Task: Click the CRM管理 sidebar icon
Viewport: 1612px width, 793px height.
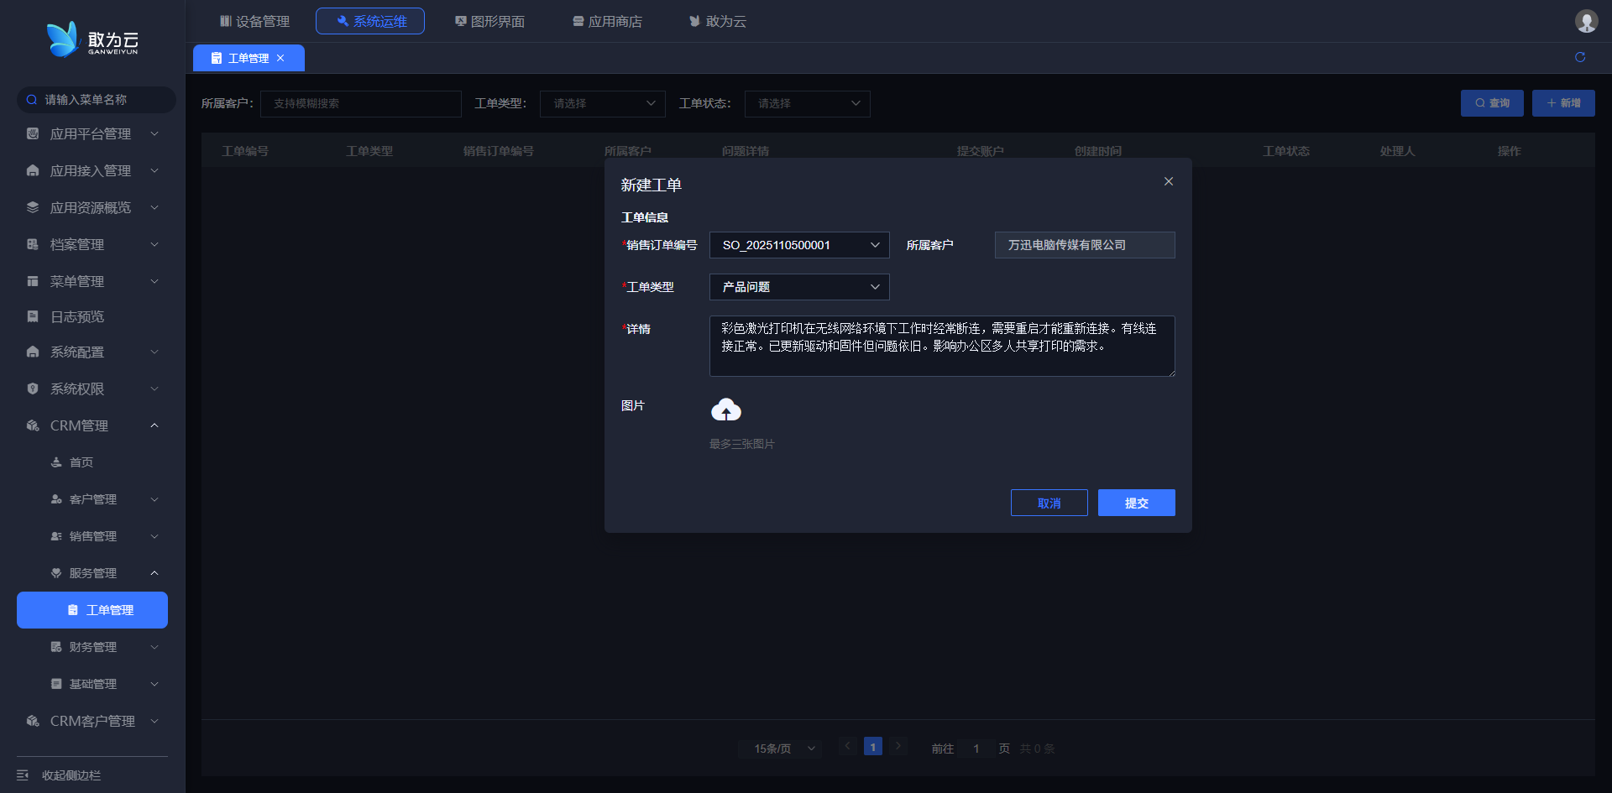Action: pos(33,425)
